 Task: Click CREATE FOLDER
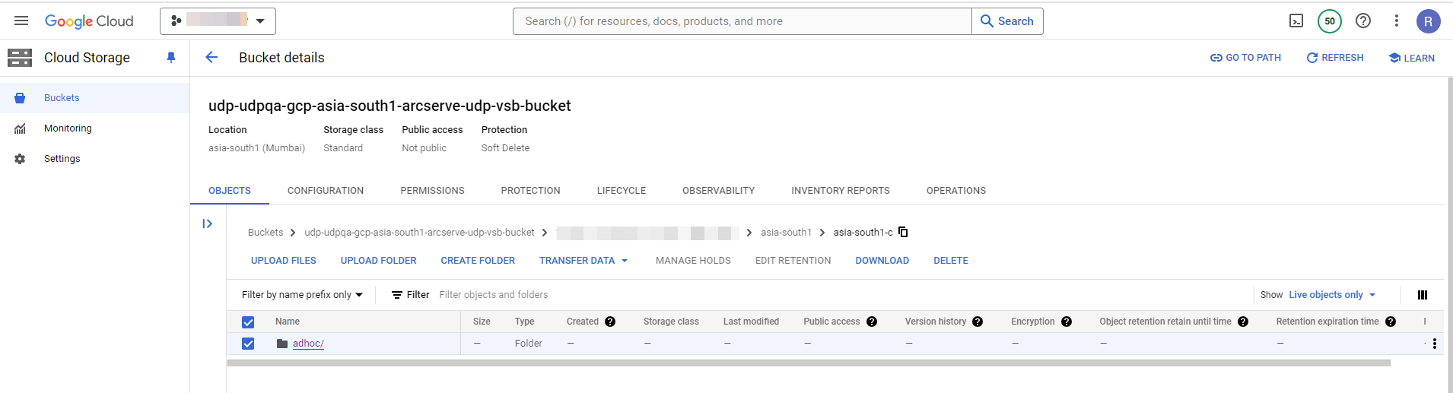[x=478, y=261]
